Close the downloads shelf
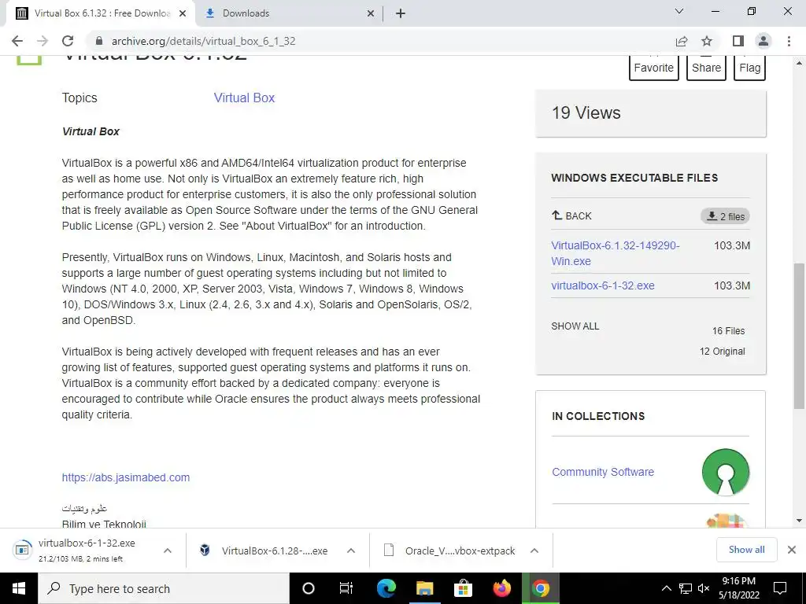Image resolution: width=806 pixels, height=604 pixels. [x=792, y=550]
